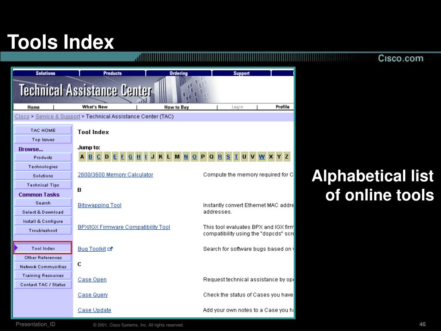Open What's New menu item

(95, 107)
